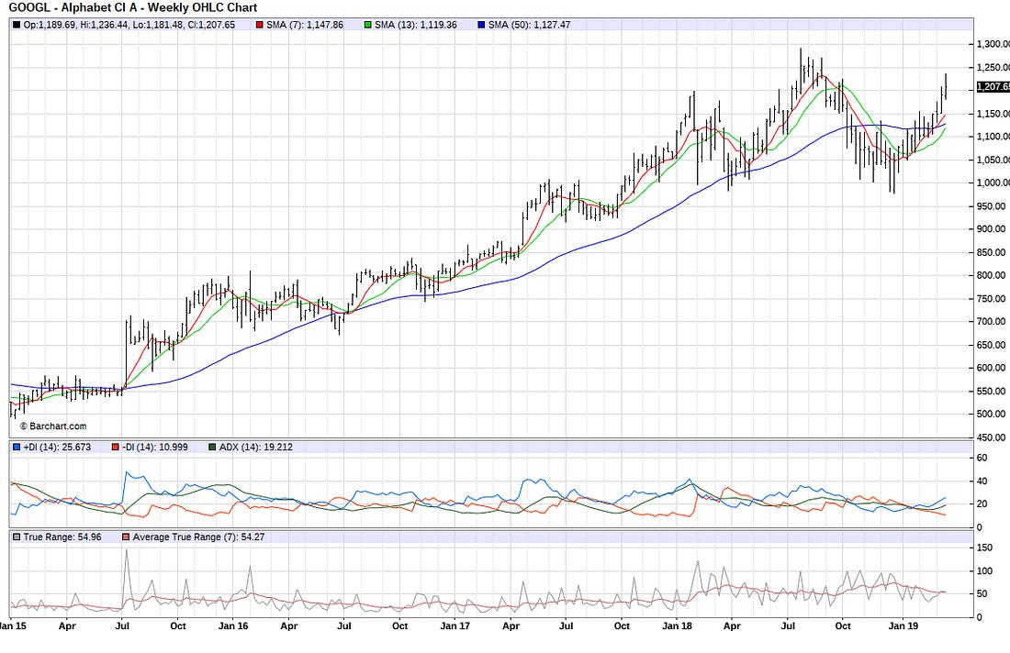The height and width of the screenshot is (653, 1010).
Task: Click the 'True Range: 54.96' label
Action: pyautogui.click(x=62, y=537)
